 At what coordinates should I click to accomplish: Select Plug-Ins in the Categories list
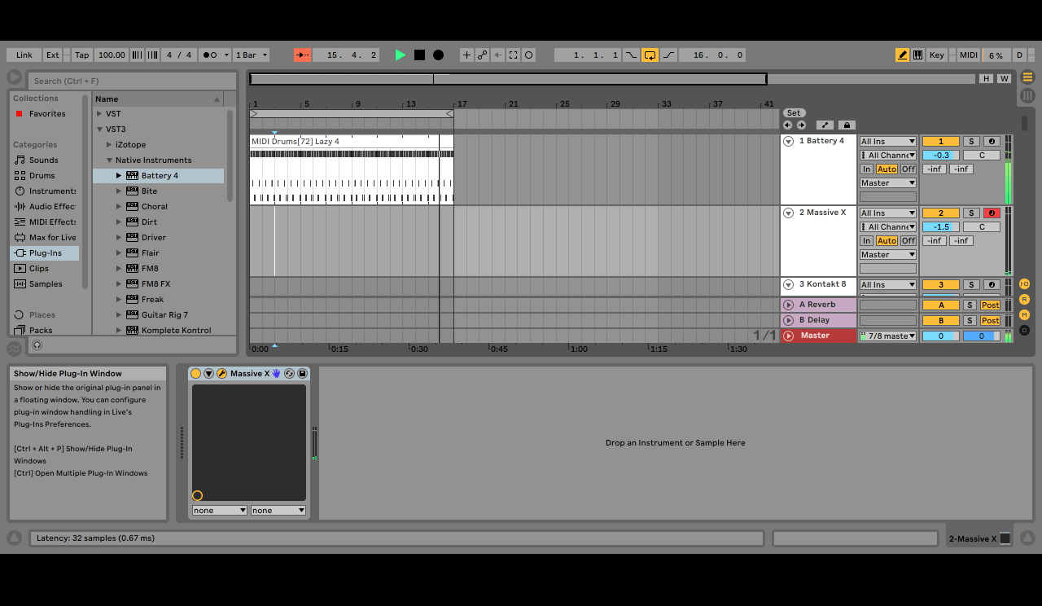[x=45, y=253]
